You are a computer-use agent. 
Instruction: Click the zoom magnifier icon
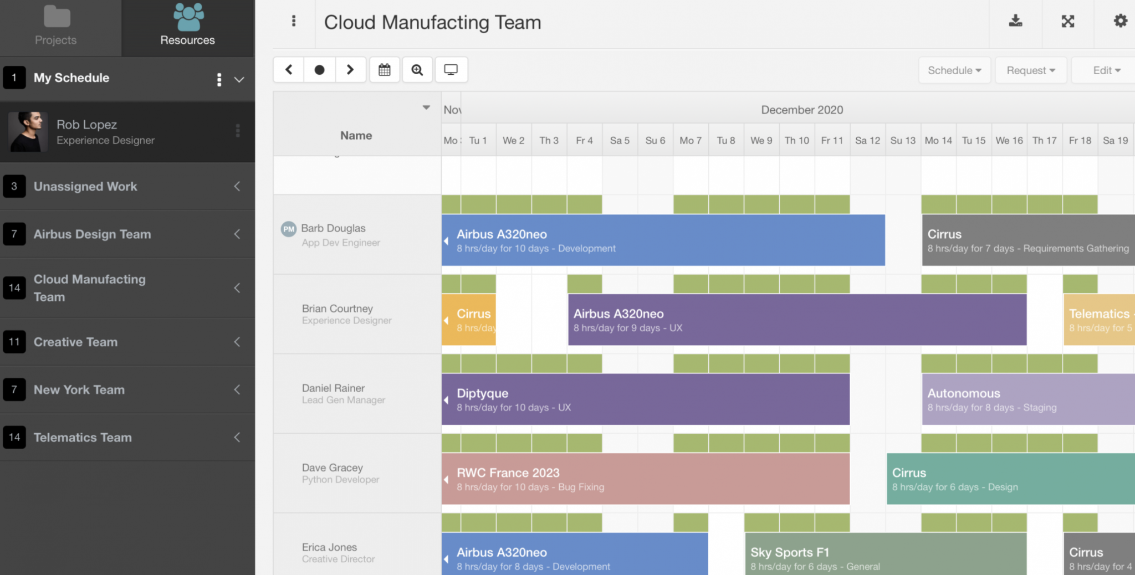(417, 69)
